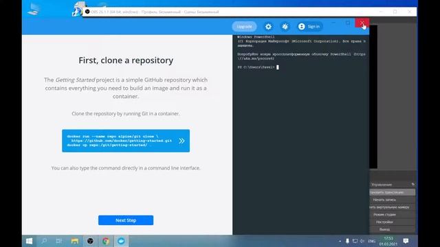Focus the PowerShell terminal prompt
This screenshot has width=440, height=247.
[x=278, y=67]
